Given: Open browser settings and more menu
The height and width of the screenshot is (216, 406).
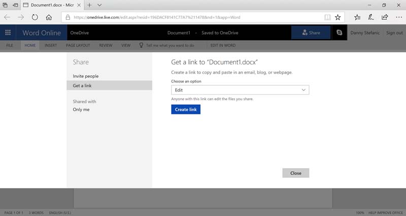Looking at the screenshot, I should [x=399, y=17].
